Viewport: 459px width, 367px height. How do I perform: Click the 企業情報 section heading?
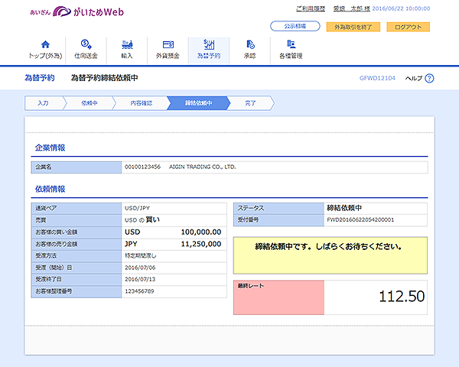pos(50,148)
